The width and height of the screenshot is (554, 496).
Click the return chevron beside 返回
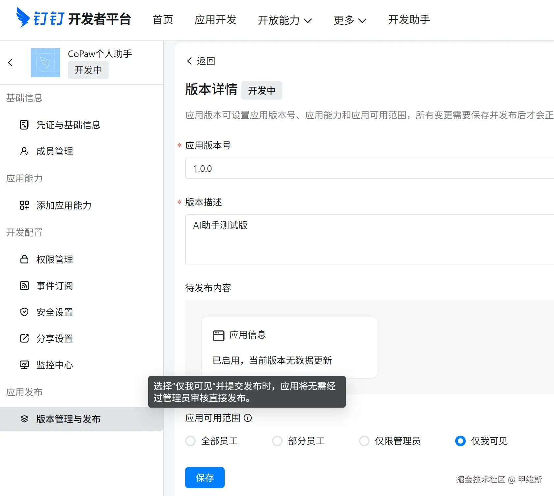(189, 61)
